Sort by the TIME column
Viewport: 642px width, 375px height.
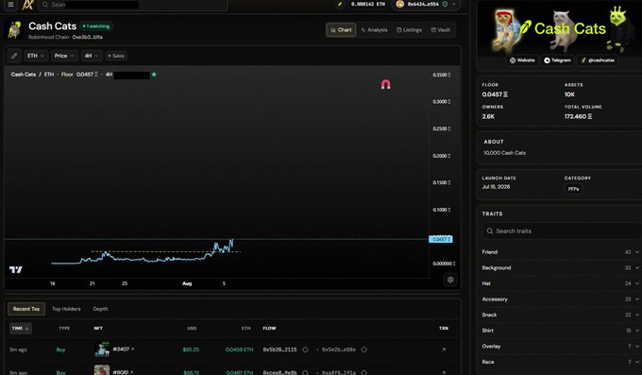click(x=20, y=329)
